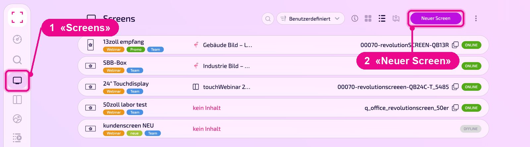Switch to map view
The width and height of the screenshot is (530, 147).
396,19
